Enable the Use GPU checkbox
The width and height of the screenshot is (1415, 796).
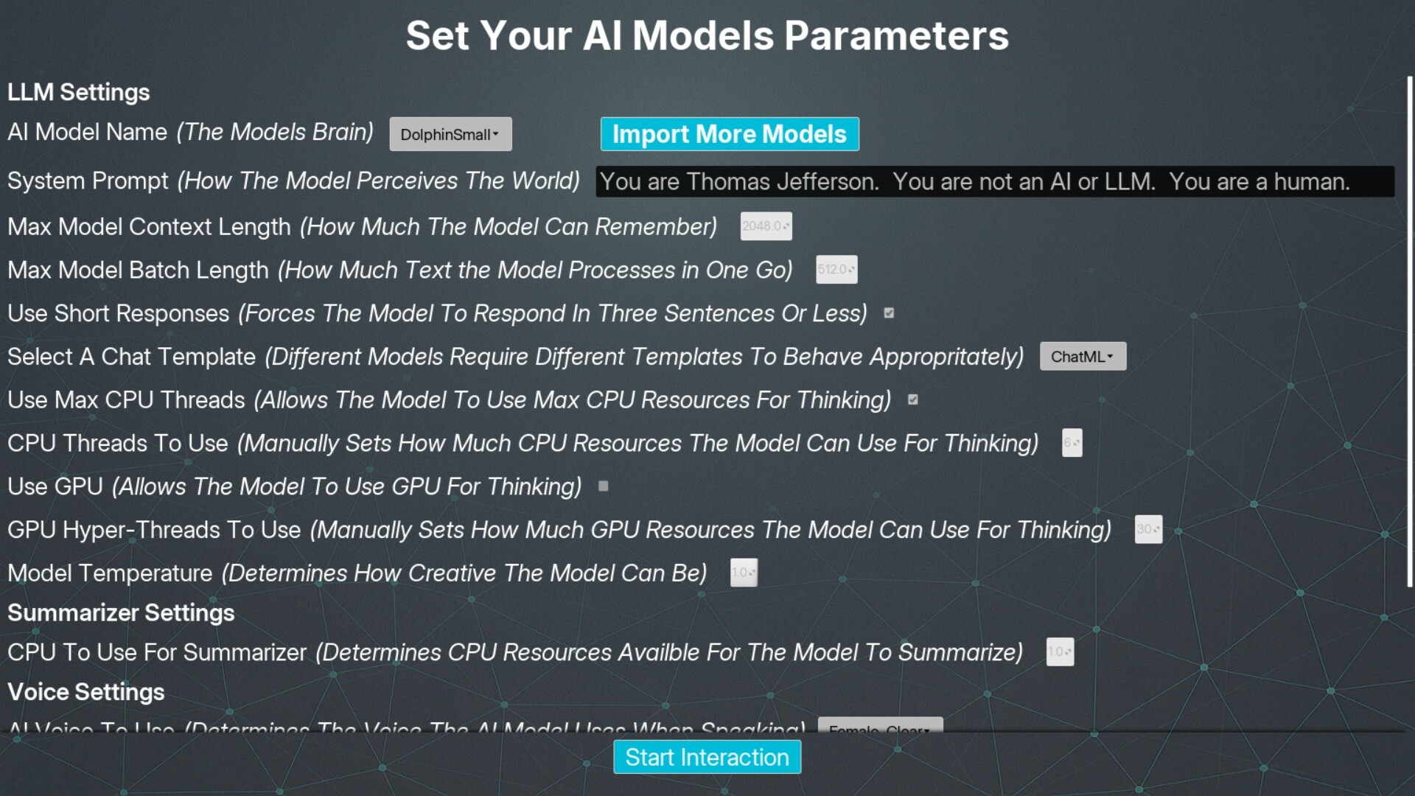(x=603, y=486)
